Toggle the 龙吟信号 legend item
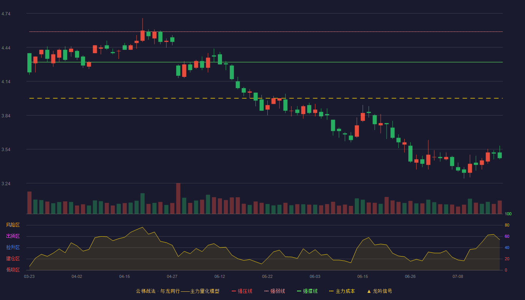 click(x=379, y=291)
